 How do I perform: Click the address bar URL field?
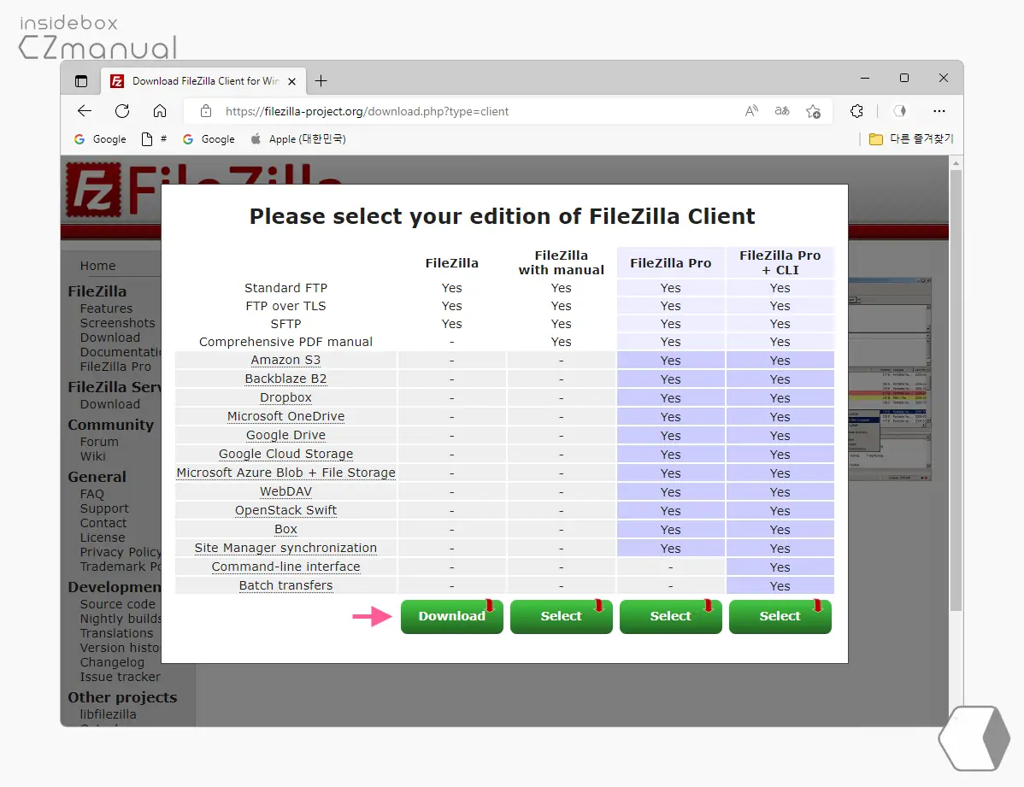(x=470, y=111)
